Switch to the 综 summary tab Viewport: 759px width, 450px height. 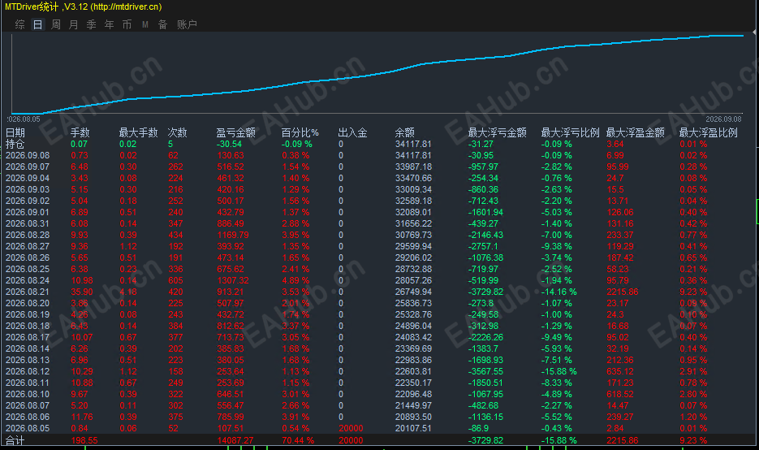tap(19, 24)
